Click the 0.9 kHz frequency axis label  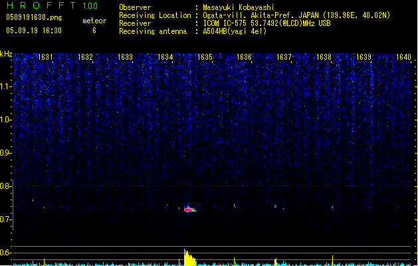click(5, 152)
